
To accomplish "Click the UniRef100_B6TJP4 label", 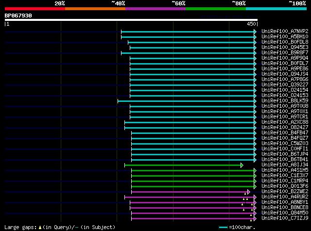I will tap(285, 154).
